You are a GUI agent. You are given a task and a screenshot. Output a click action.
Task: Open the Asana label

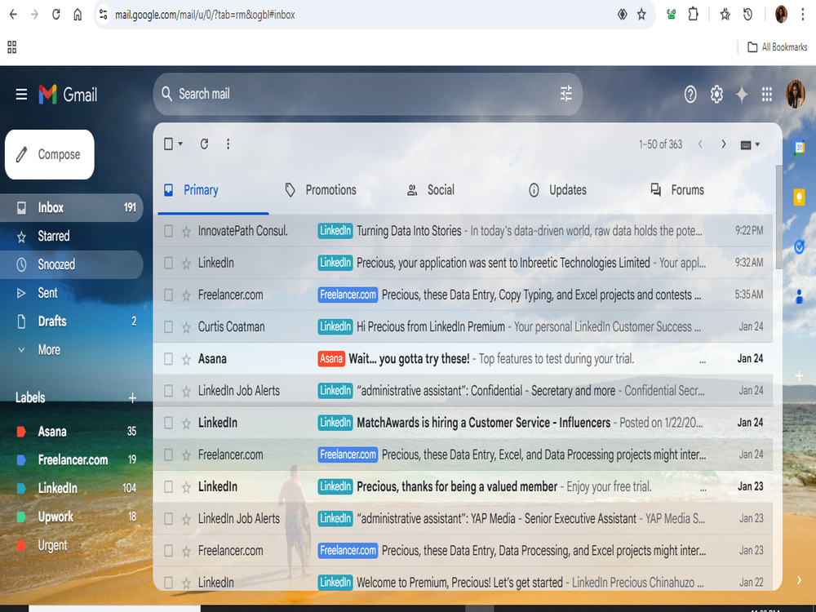tap(71, 432)
